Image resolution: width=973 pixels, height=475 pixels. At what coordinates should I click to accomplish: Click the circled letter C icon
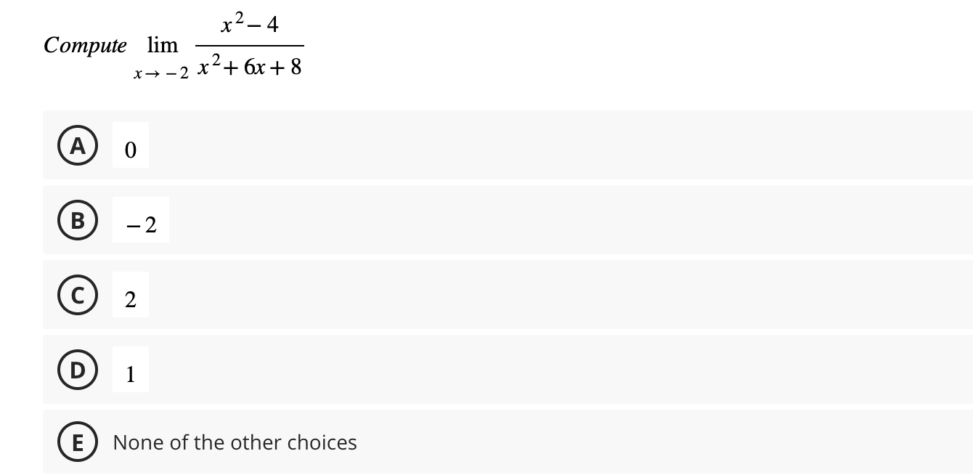pos(77,295)
